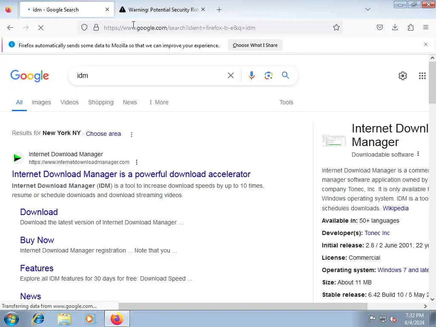Open Windows Explorer folder in taskbar
The width and height of the screenshot is (436, 327).
pyautogui.click(x=64, y=318)
